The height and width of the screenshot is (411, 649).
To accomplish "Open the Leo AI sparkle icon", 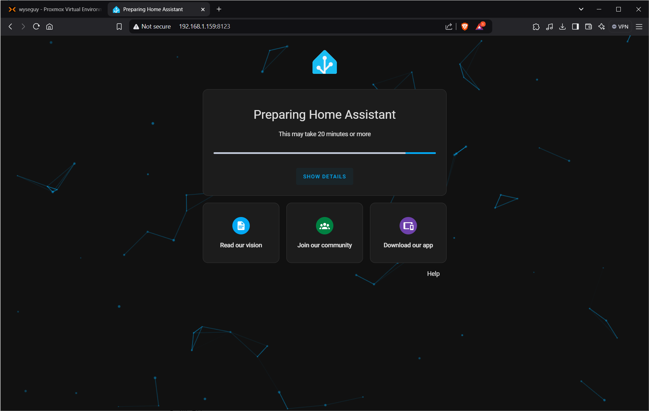I will click(x=602, y=26).
